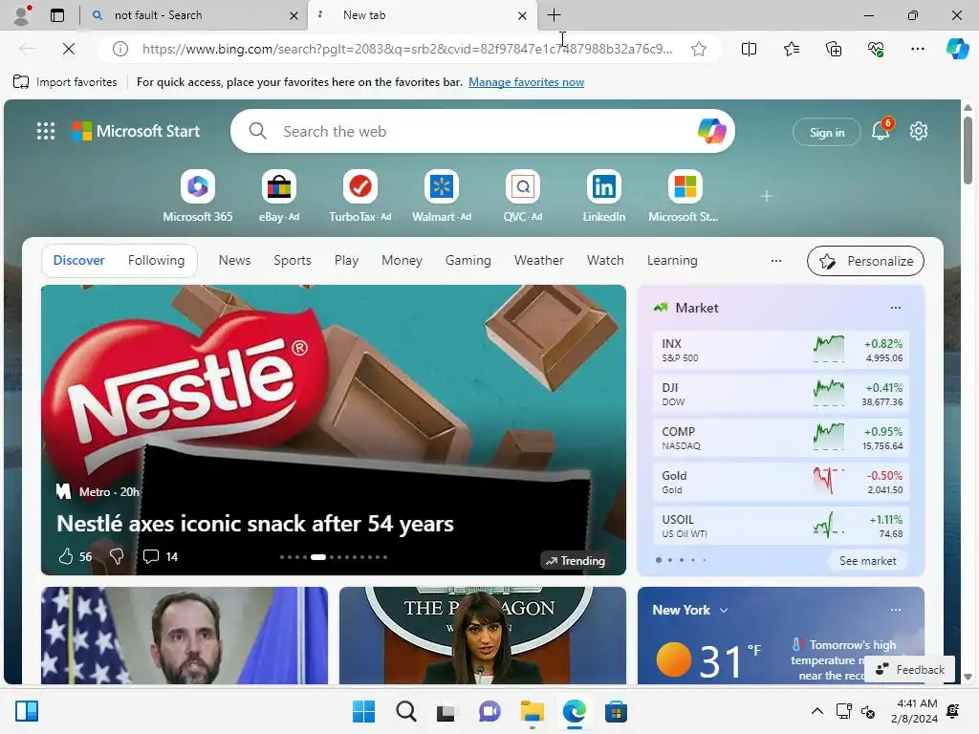Open Collections panel
Image resolution: width=979 pixels, height=734 pixels.
(834, 49)
